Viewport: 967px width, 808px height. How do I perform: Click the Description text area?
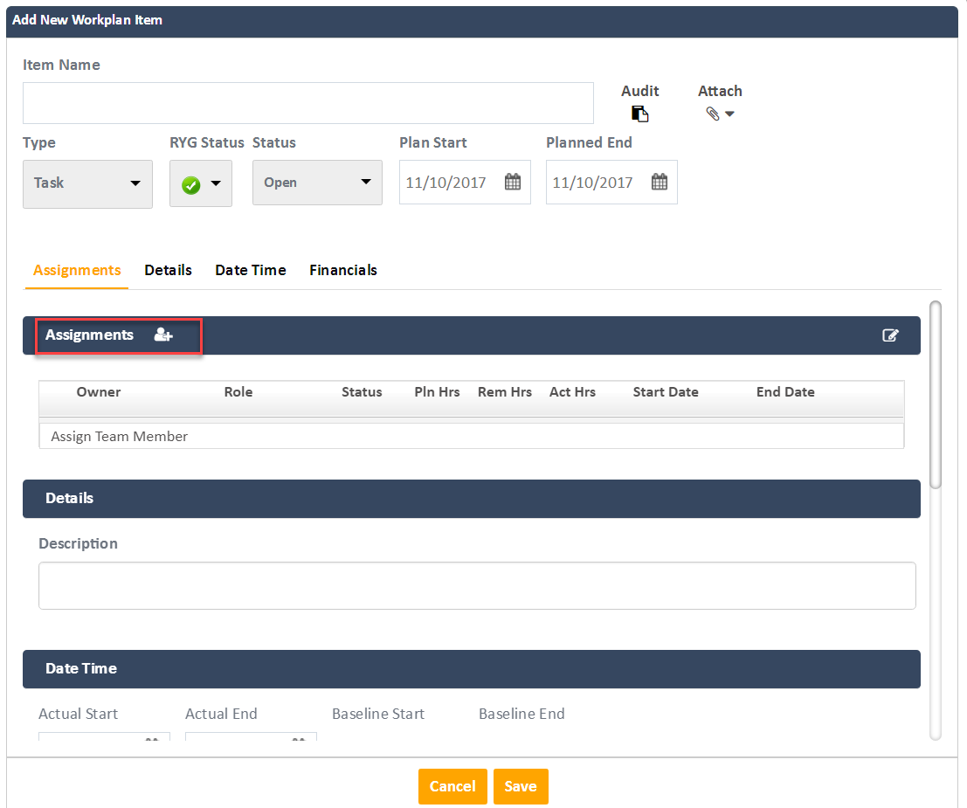477,585
